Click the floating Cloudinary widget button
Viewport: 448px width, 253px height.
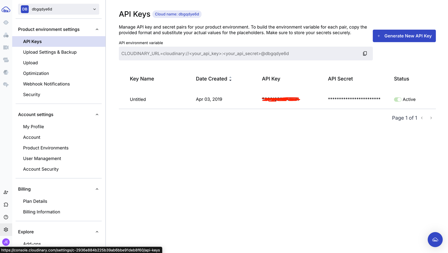pos(435,240)
